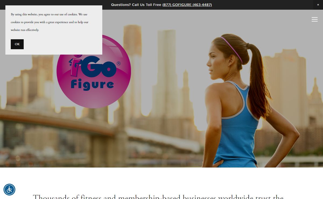Click the 'Questions? Call Us Toll Free' text

pyautogui.click(x=136, y=5)
